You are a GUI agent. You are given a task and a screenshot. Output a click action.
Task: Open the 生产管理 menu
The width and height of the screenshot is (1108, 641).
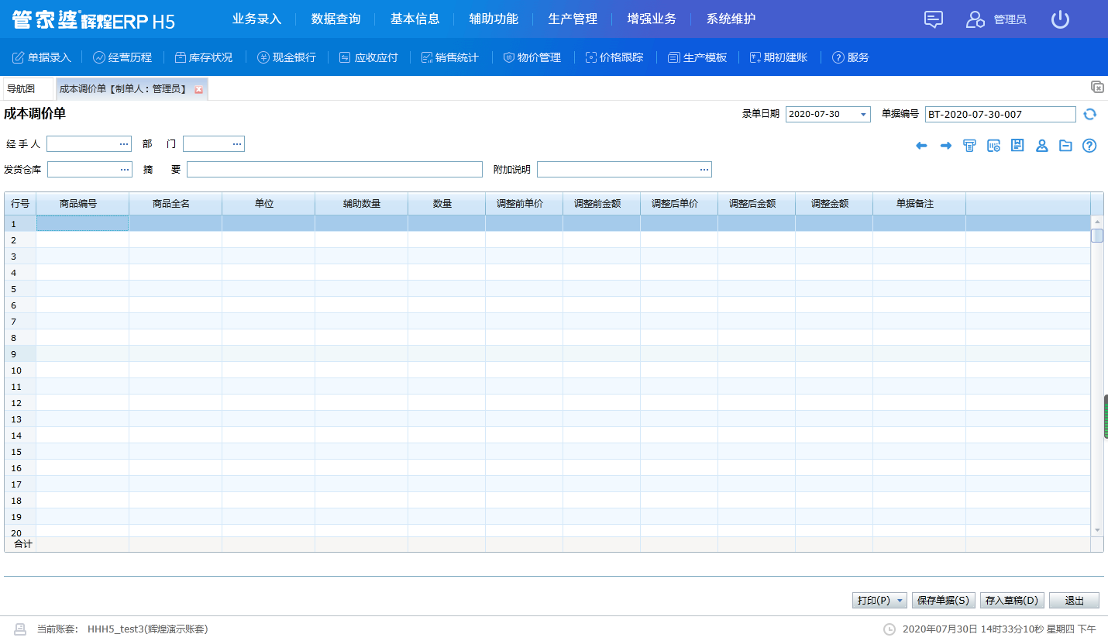click(x=573, y=19)
